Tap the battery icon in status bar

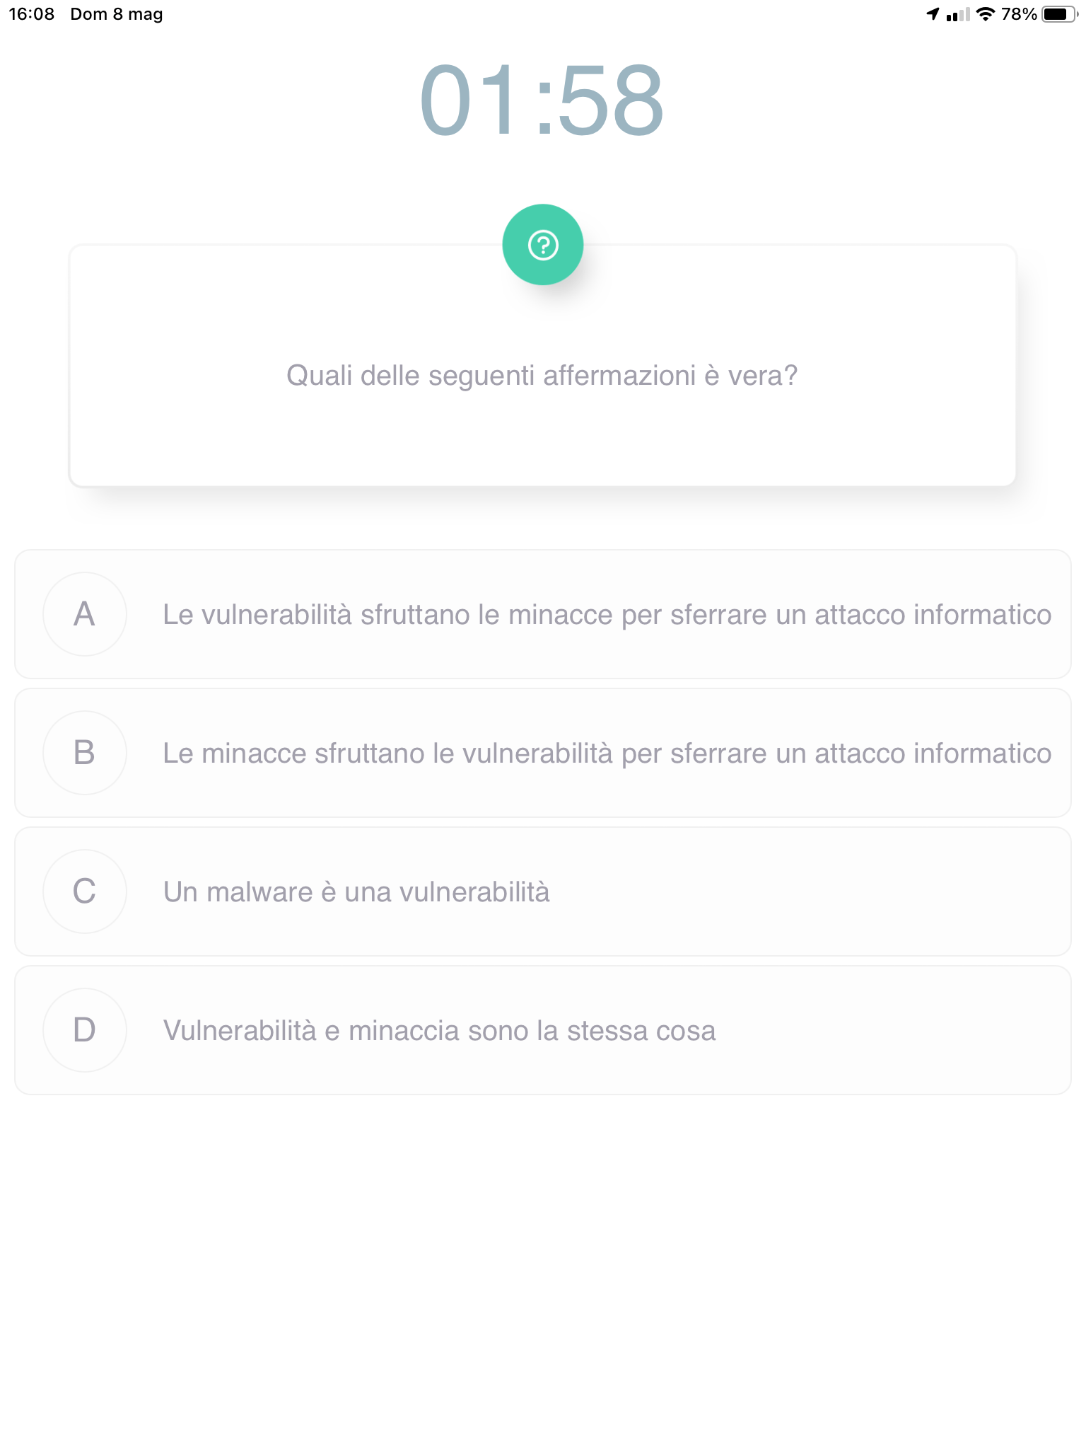click(x=1060, y=14)
